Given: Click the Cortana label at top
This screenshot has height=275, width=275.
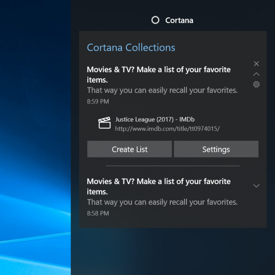Looking at the screenshot, I should point(179,20).
